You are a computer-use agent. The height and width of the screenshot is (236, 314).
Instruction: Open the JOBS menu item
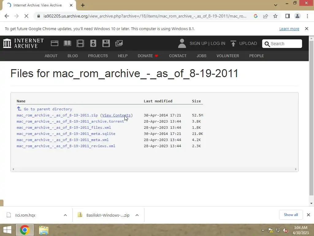pyautogui.click(x=201, y=56)
